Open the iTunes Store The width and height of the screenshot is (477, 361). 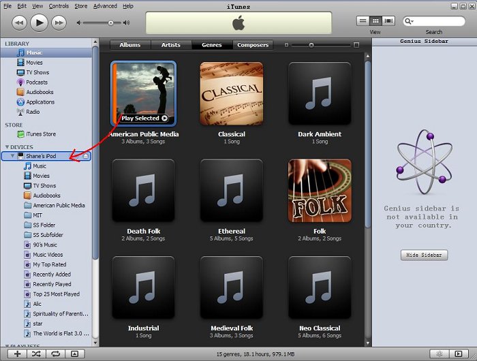pyautogui.click(x=46, y=134)
